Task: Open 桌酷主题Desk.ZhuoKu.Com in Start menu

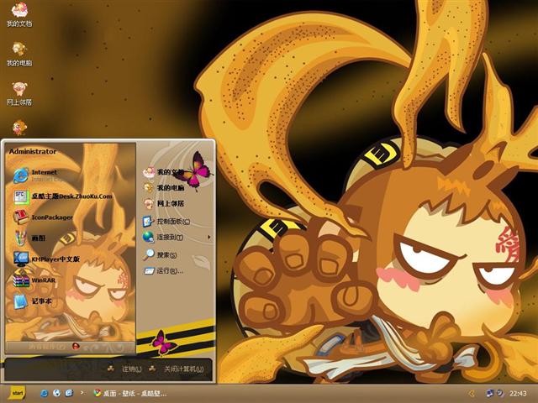Action: click(63, 196)
